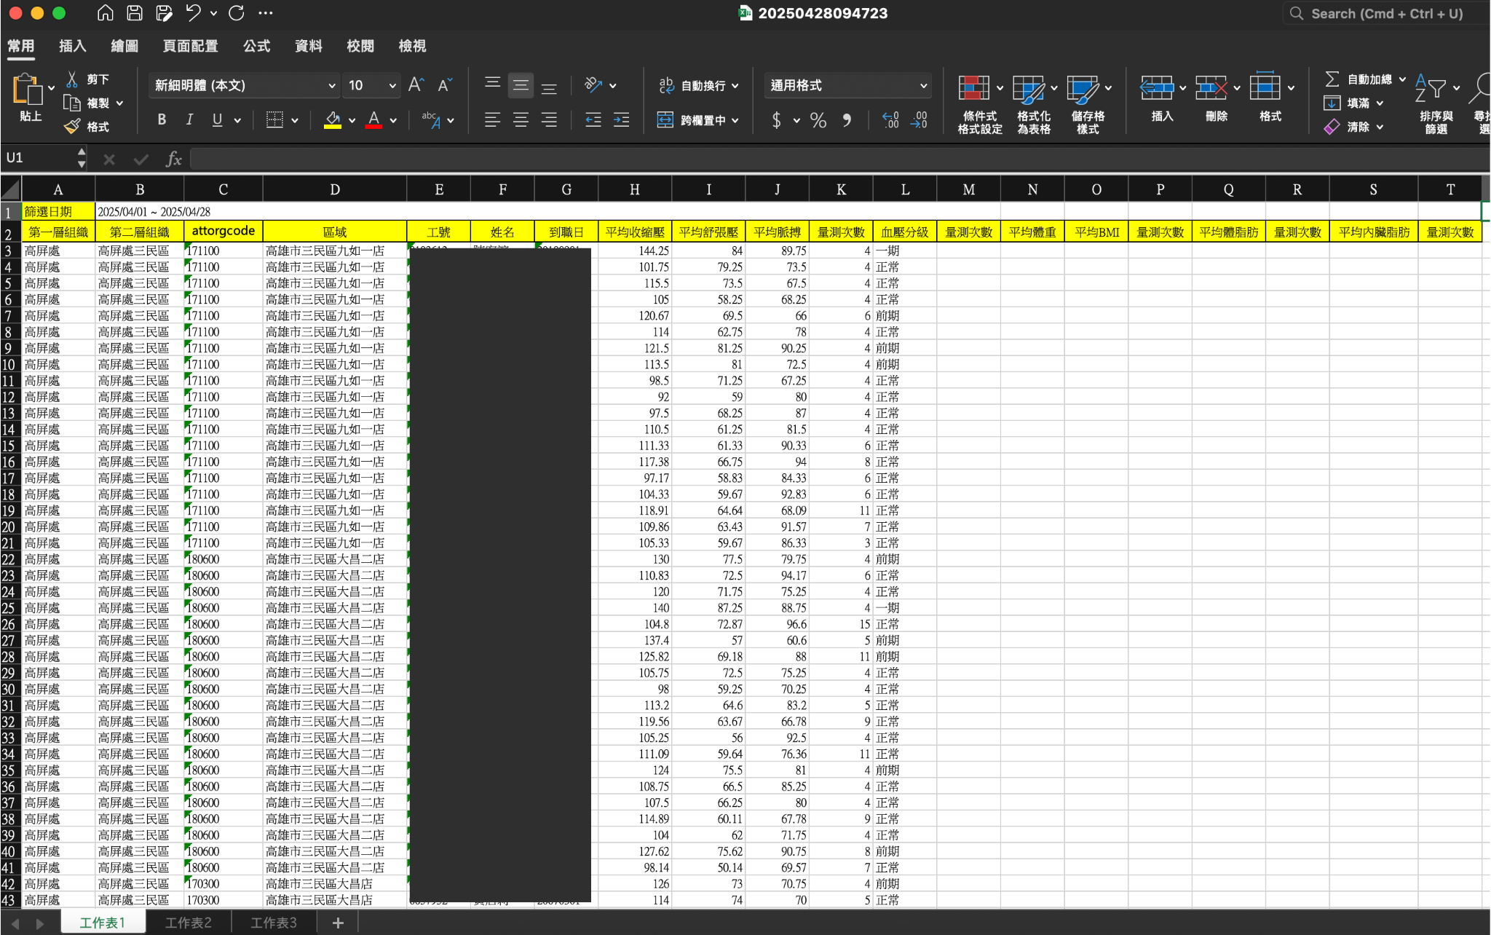Viewport: 1491px width, 935px height.
Task: Click the 插入 cells button
Action: click(x=1162, y=100)
